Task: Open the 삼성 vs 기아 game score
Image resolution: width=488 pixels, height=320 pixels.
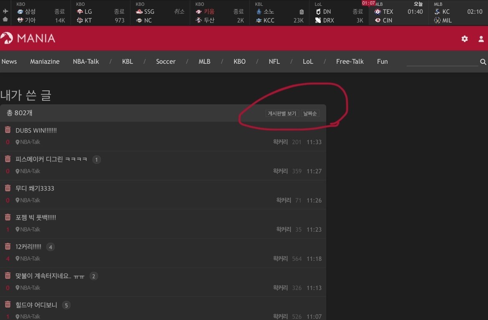Action: [x=41, y=13]
